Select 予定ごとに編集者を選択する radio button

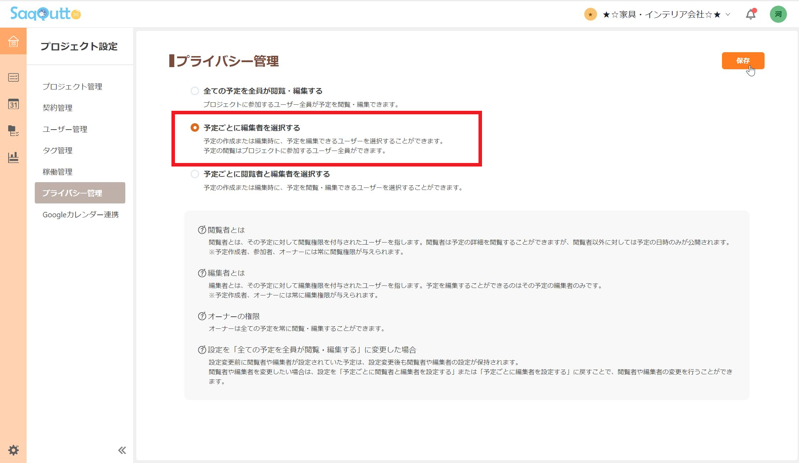pyautogui.click(x=195, y=127)
